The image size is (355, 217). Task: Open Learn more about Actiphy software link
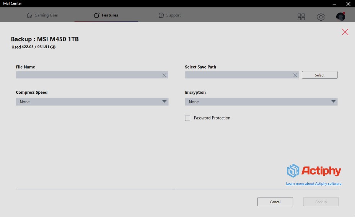pos(314,184)
